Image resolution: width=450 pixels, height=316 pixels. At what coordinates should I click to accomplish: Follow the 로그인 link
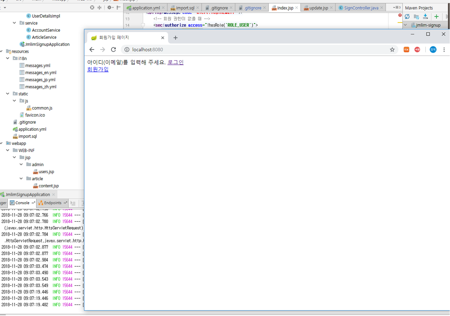175,62
